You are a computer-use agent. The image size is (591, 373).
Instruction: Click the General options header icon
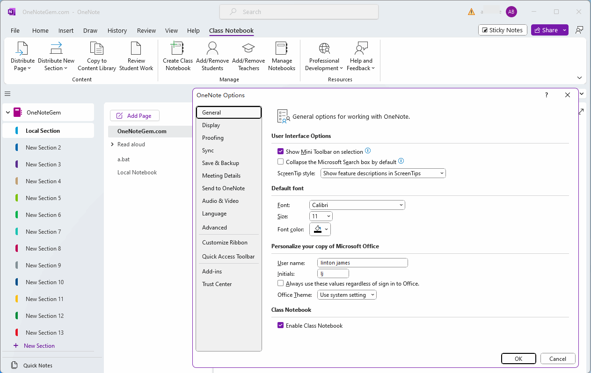(284, 116)
